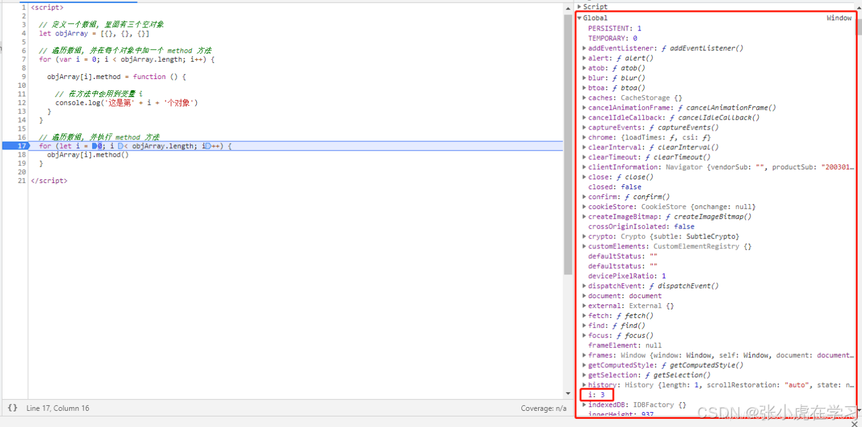
Task: Expand the getSelection entry
Action: pyautogui.click(x=584, y=375)
